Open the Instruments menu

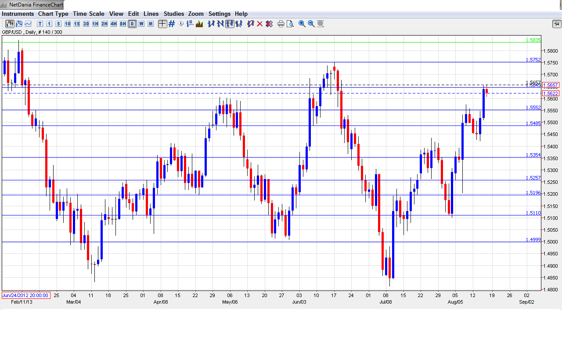pyautogui.click(x=18, y=14)
